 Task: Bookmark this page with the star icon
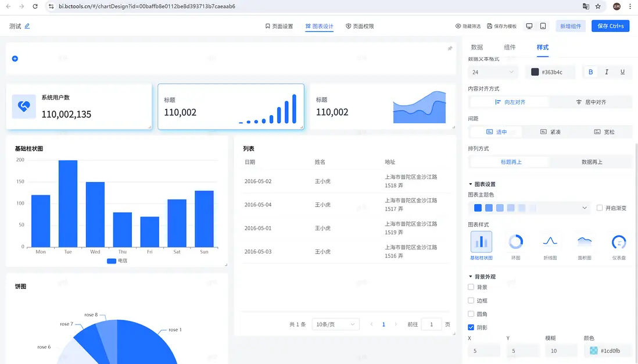[x=598, y=6]
